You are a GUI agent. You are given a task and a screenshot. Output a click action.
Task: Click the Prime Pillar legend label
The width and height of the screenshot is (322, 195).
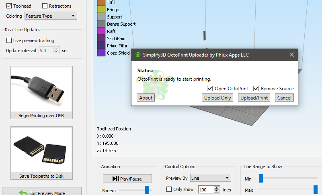pyautogui.click(x=117, y=45)
